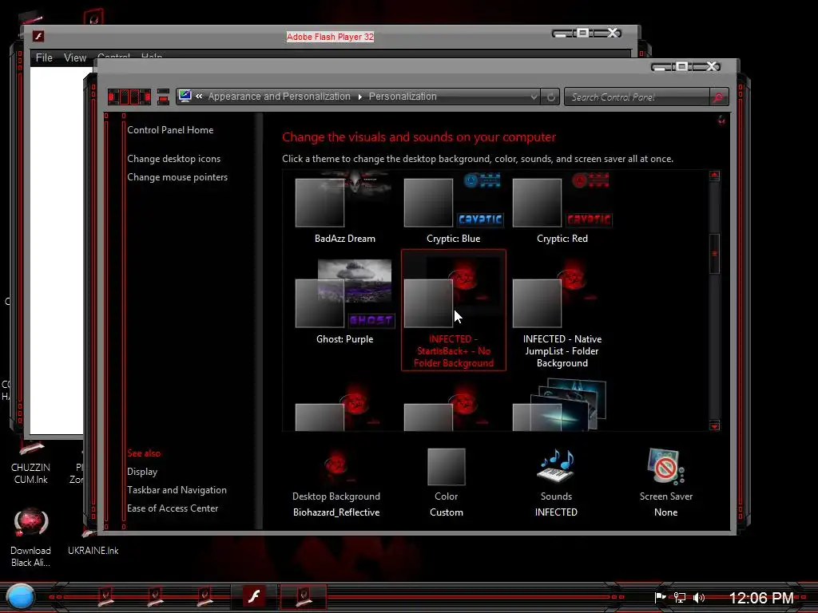This screenshot has height=613, width=818.
Task: Open File menu in Adobe Flash Player
Action: click(44, 57)
